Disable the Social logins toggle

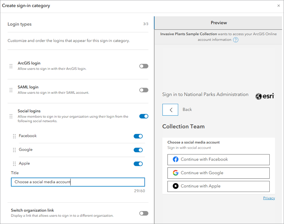pos(144,116)
